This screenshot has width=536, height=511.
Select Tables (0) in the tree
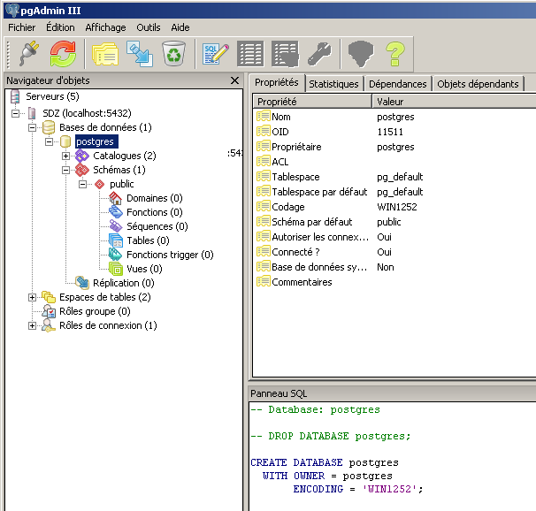tap(147, 240)
